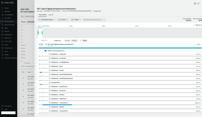This screenshot has height=117, width=202.
Task: Click the Mobile sidebar icon
Action: (2, 55)
